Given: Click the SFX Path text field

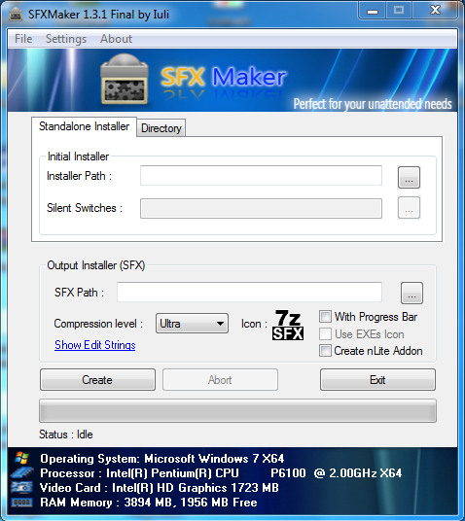Looking at the screenshot, I should tap(249, 292).
